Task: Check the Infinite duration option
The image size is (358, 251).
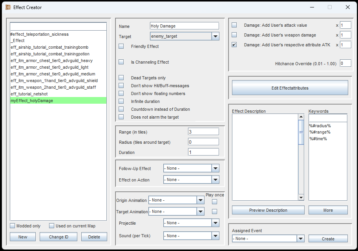Action: (121, 101)
